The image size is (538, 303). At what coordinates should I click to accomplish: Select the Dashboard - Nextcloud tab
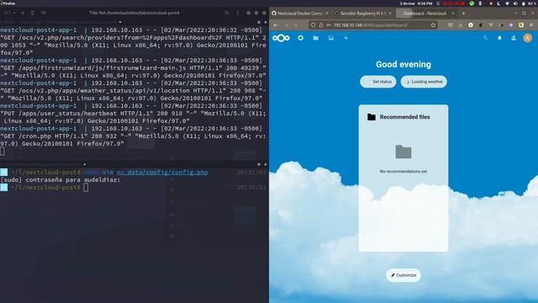[425, 13]
